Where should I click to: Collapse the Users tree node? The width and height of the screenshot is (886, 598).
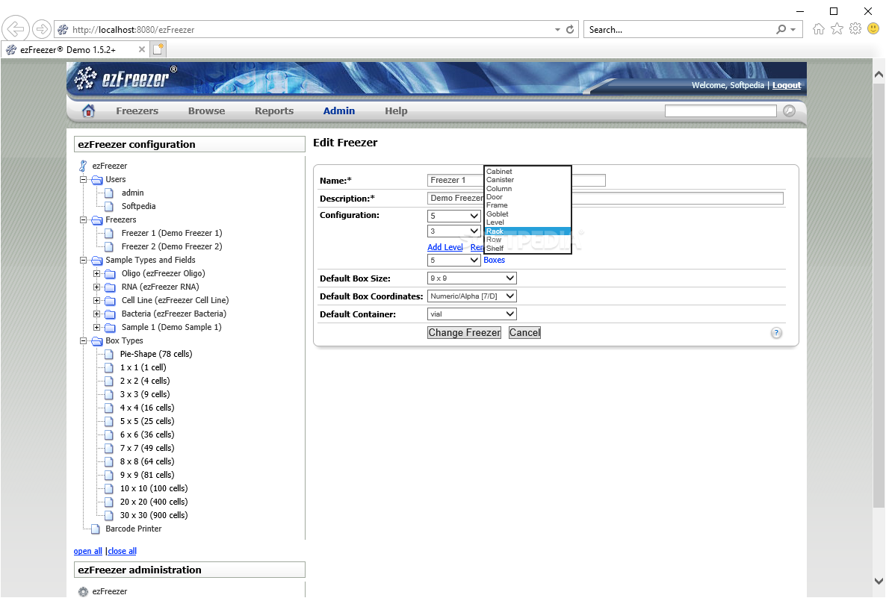[x=83, y=180]
